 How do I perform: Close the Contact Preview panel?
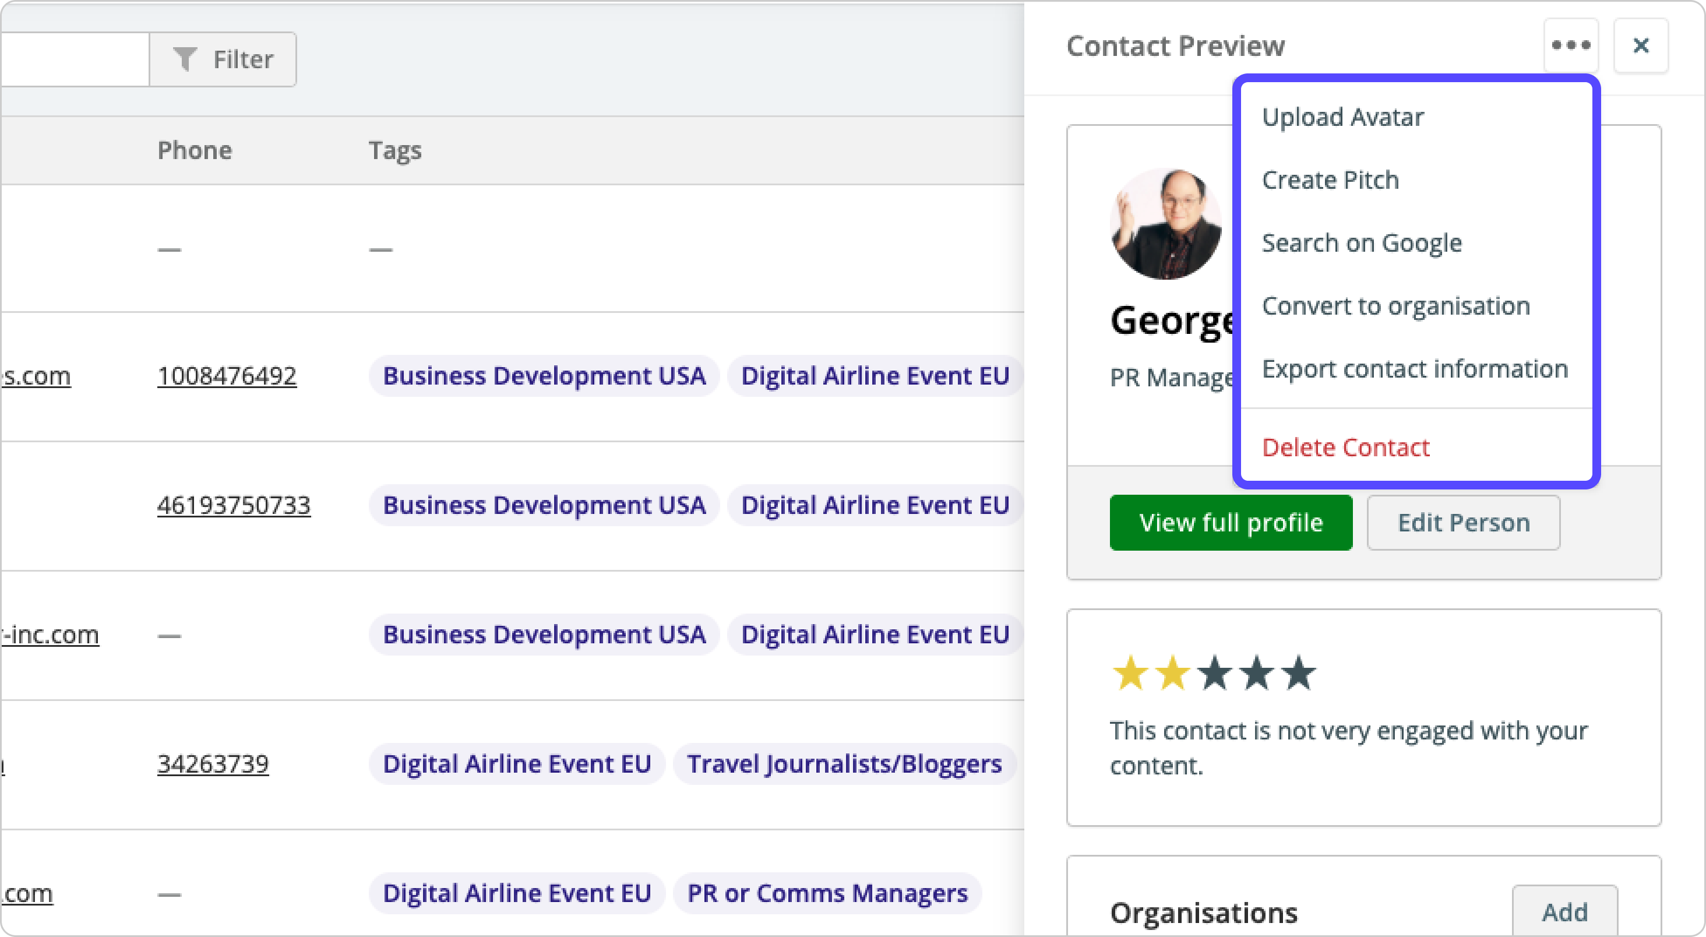(1640, 45)
